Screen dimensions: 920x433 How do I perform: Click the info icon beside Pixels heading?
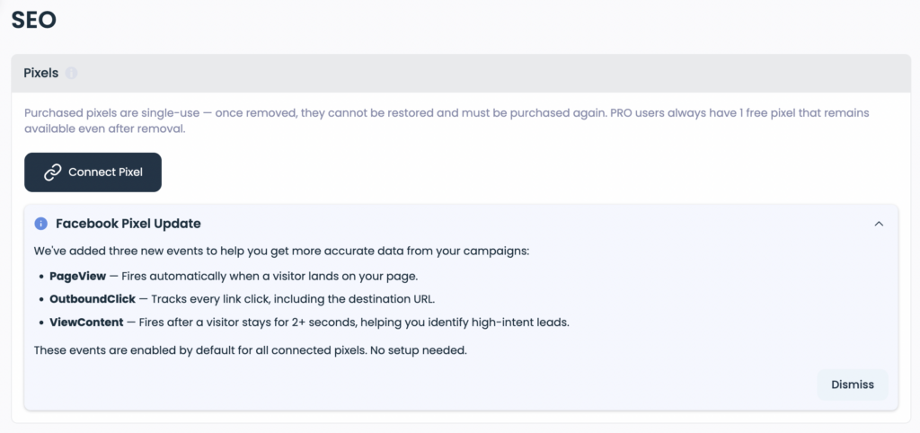coord(72,73)
